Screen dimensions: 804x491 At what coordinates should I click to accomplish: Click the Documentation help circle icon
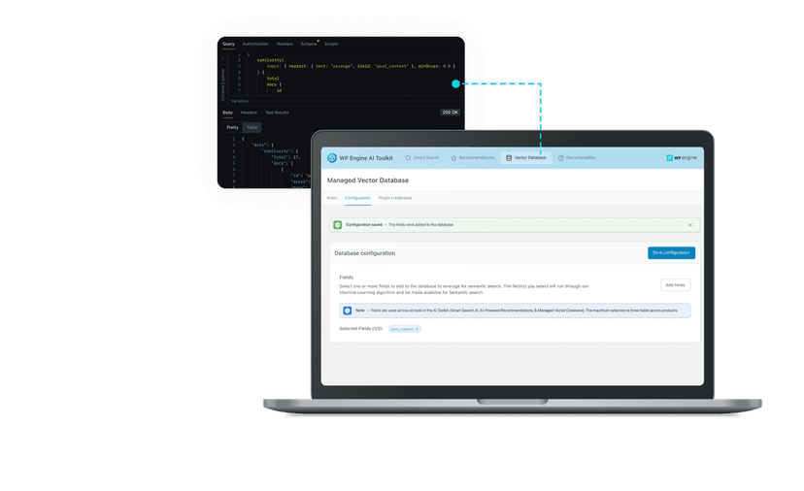[561, 158]
